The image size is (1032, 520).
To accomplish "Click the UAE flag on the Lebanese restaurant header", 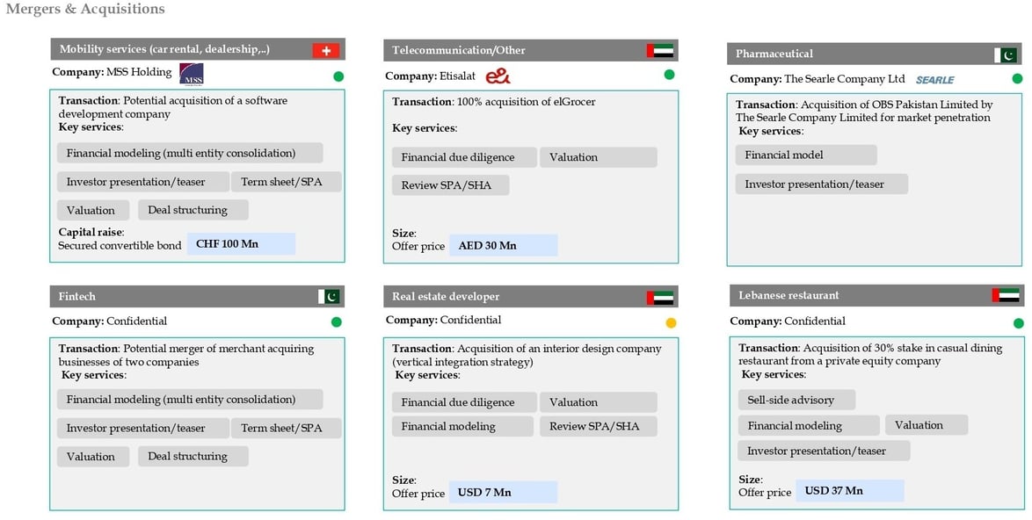I will tap(1006, 295).
